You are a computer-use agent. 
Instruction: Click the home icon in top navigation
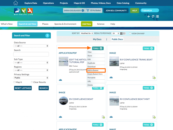pyautogui.click(x=15, y=3)
